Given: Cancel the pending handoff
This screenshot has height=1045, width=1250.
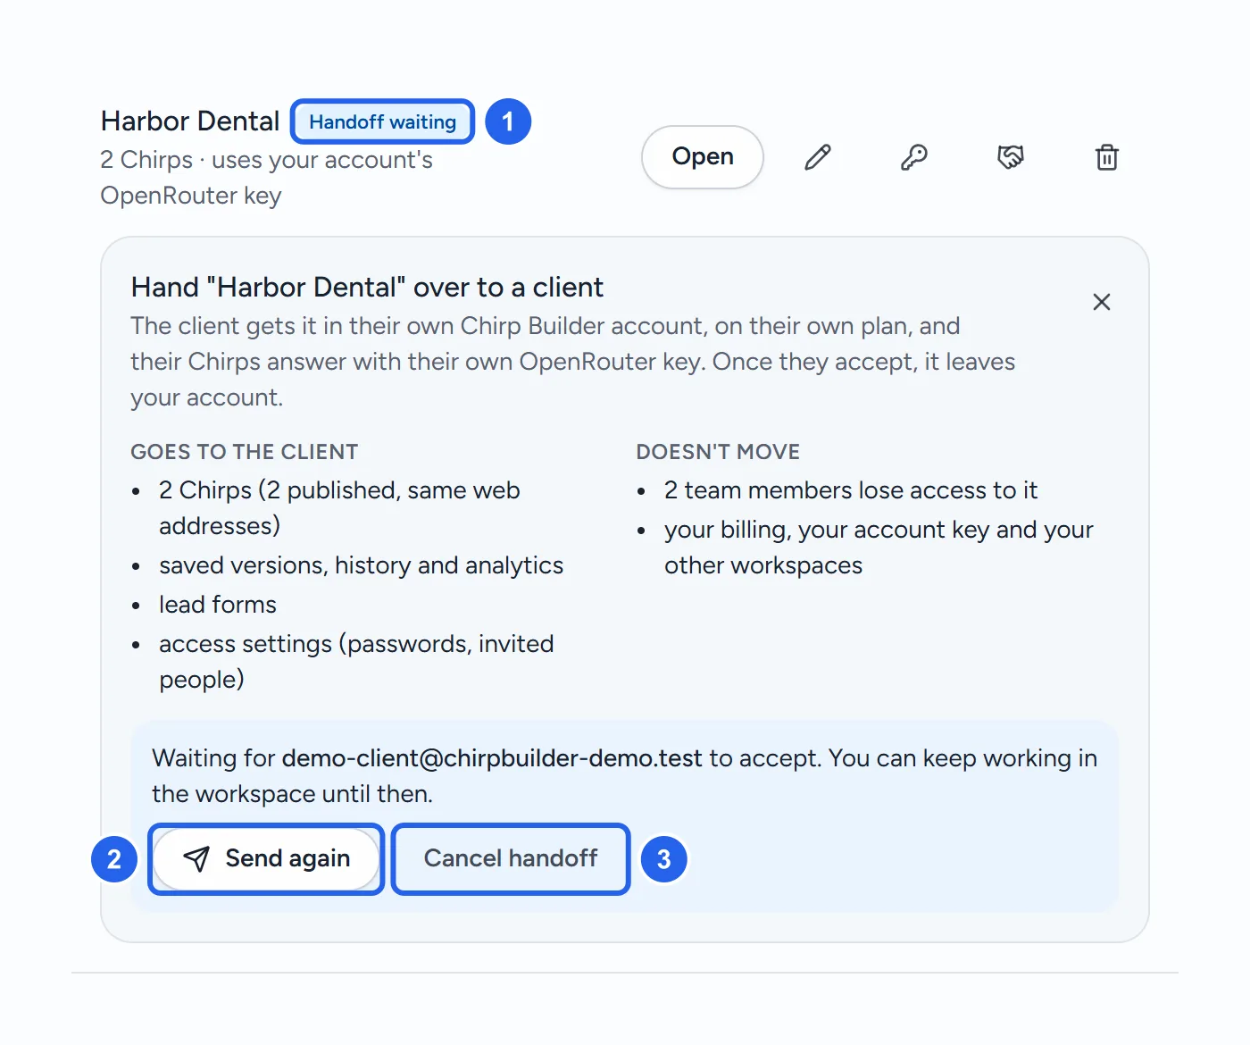Looking at the screenshot, I should click(x=511, y=858).
